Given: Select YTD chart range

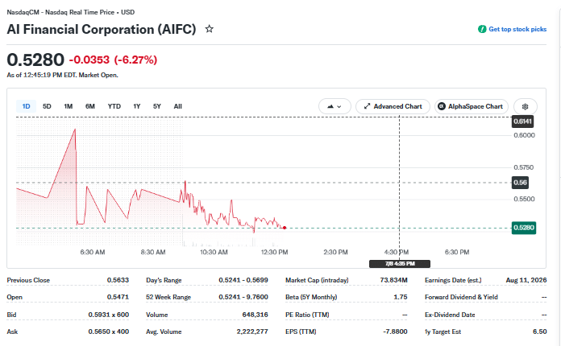Looking at the screenshot, I should click(x=114, y=106).
